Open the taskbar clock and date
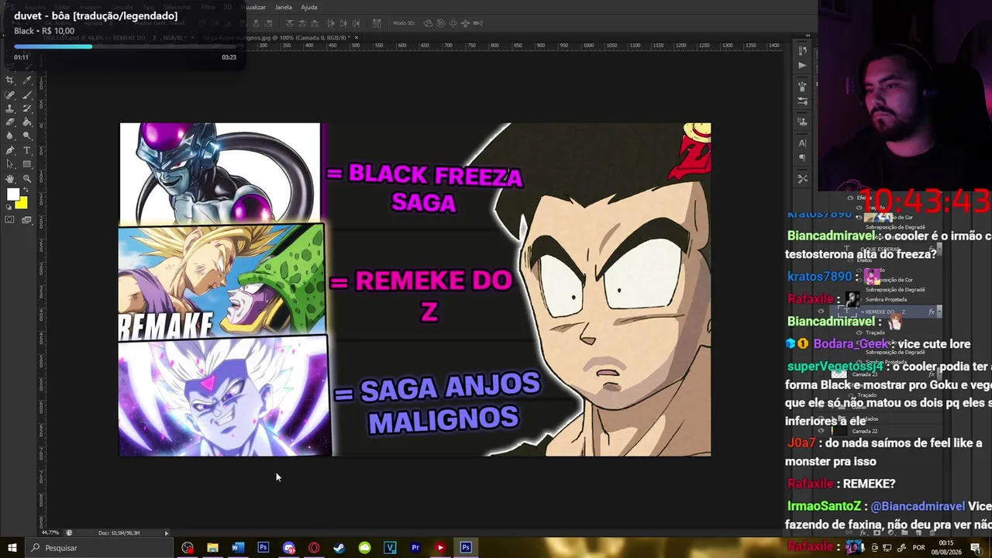 tap(946, 548)
